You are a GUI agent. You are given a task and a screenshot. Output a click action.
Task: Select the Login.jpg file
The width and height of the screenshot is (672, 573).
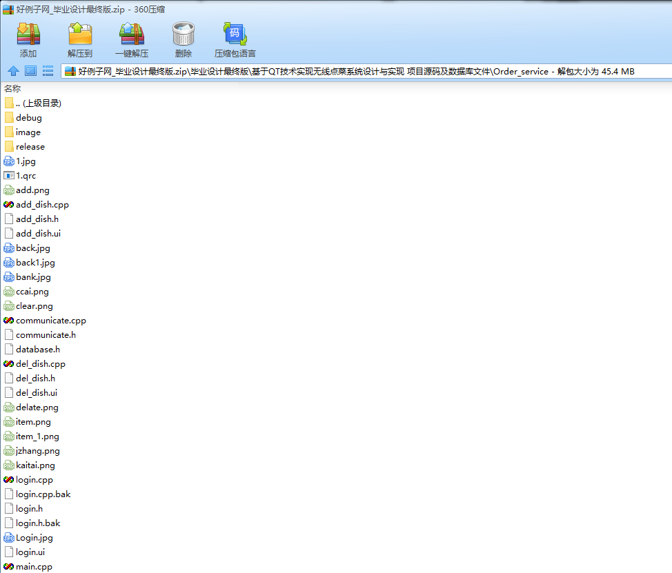(x=28, y=538)
